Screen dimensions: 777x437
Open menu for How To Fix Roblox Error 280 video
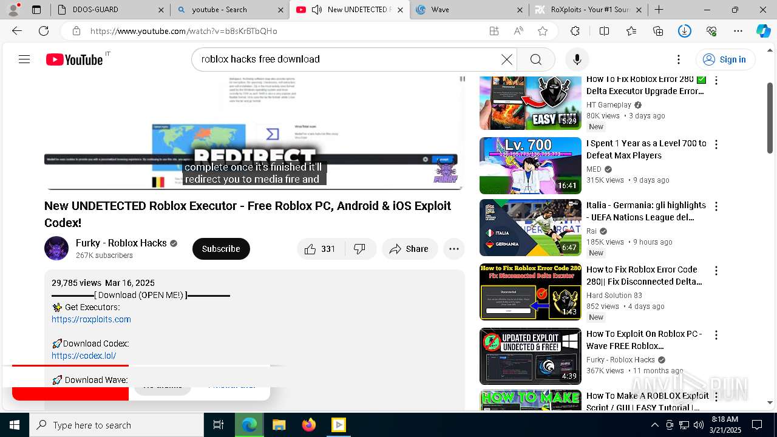coord(716,80)
